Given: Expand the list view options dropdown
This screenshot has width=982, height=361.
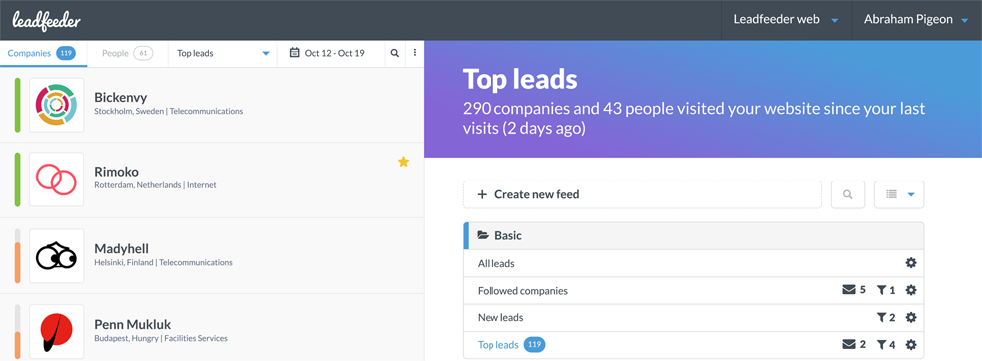Looking at the screenshot, I should point(899,194).
